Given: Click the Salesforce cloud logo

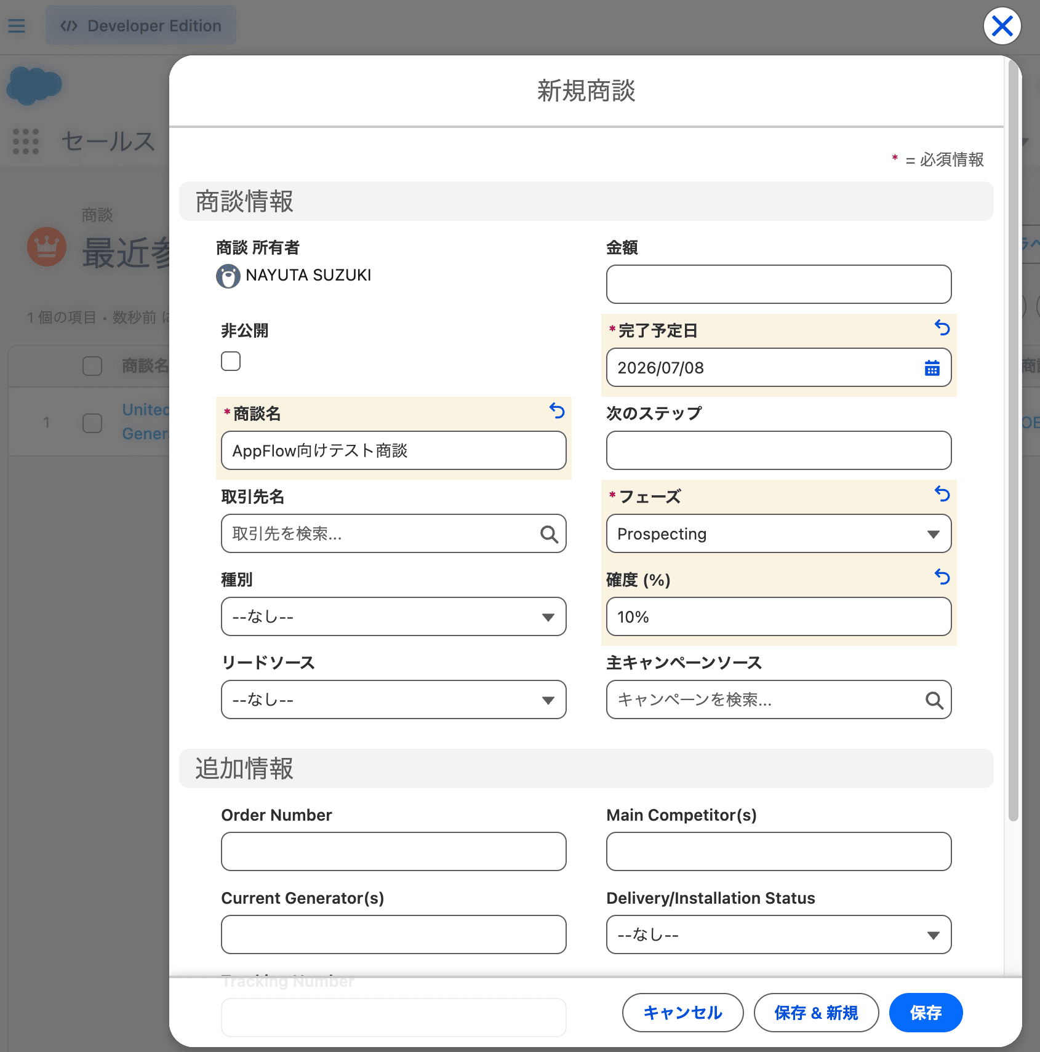Looking at the screenshot, I should click(x=34, y=86).
